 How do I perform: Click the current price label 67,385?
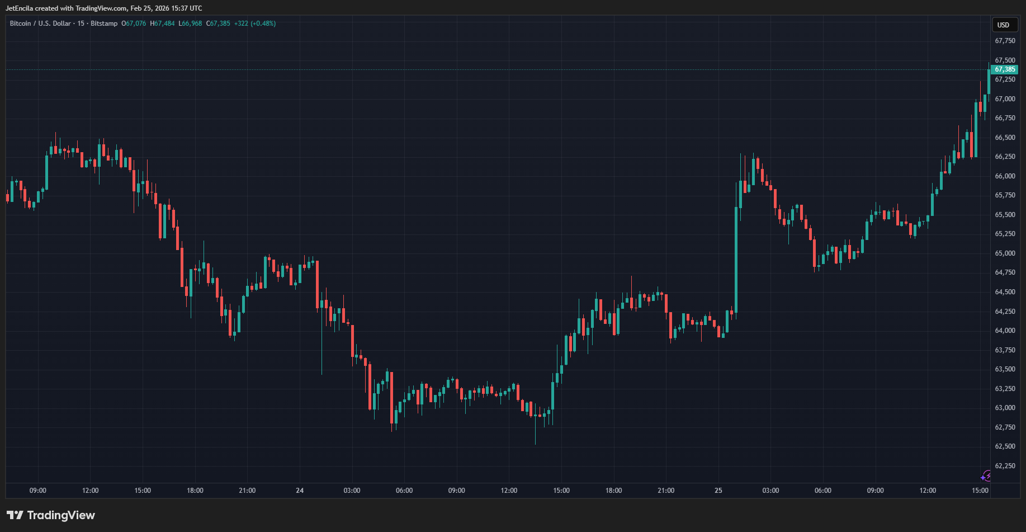coord(1005,69)
